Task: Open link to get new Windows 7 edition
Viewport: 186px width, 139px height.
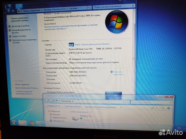Action: [71, 27]
